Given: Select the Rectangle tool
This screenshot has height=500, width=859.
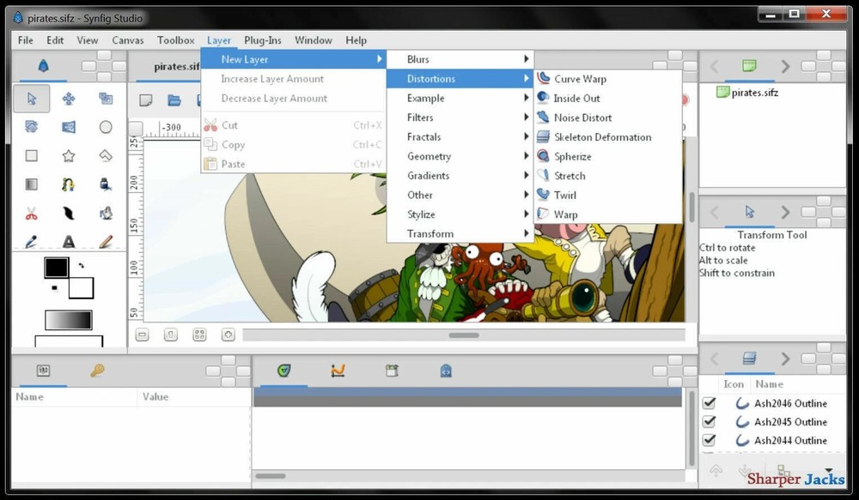Looking at the screenshot, I should [x=31, y=156].
